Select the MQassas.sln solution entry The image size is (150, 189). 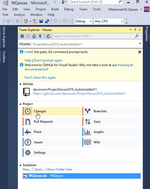[x=82, y=176]
